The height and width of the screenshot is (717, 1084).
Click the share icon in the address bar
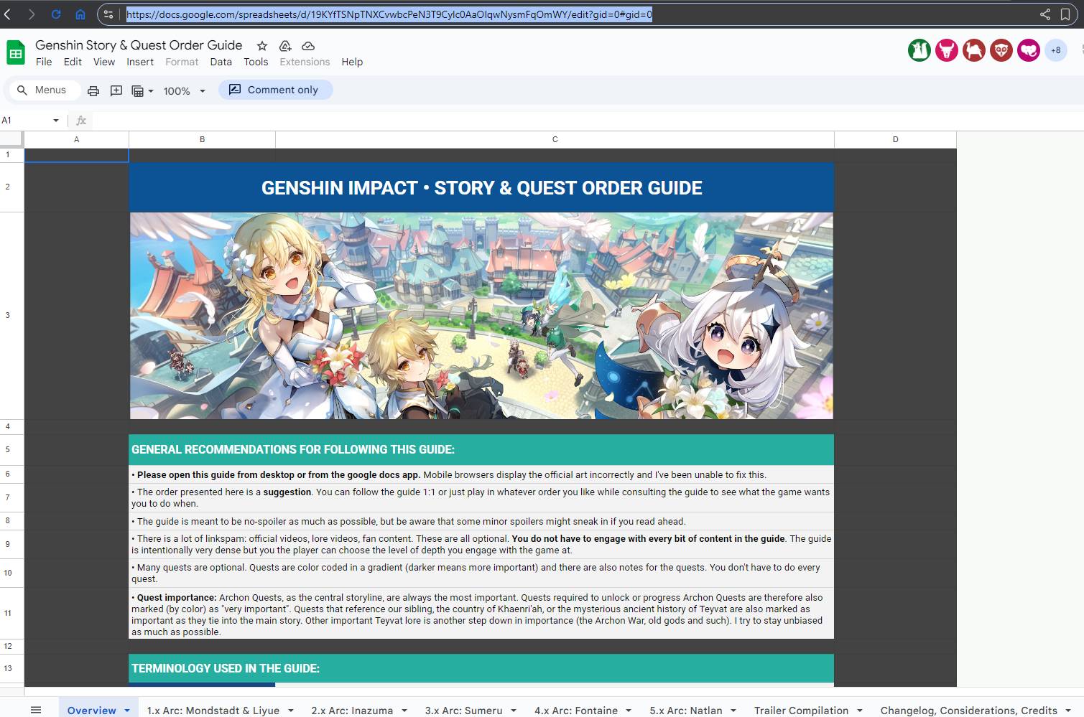1045,14
